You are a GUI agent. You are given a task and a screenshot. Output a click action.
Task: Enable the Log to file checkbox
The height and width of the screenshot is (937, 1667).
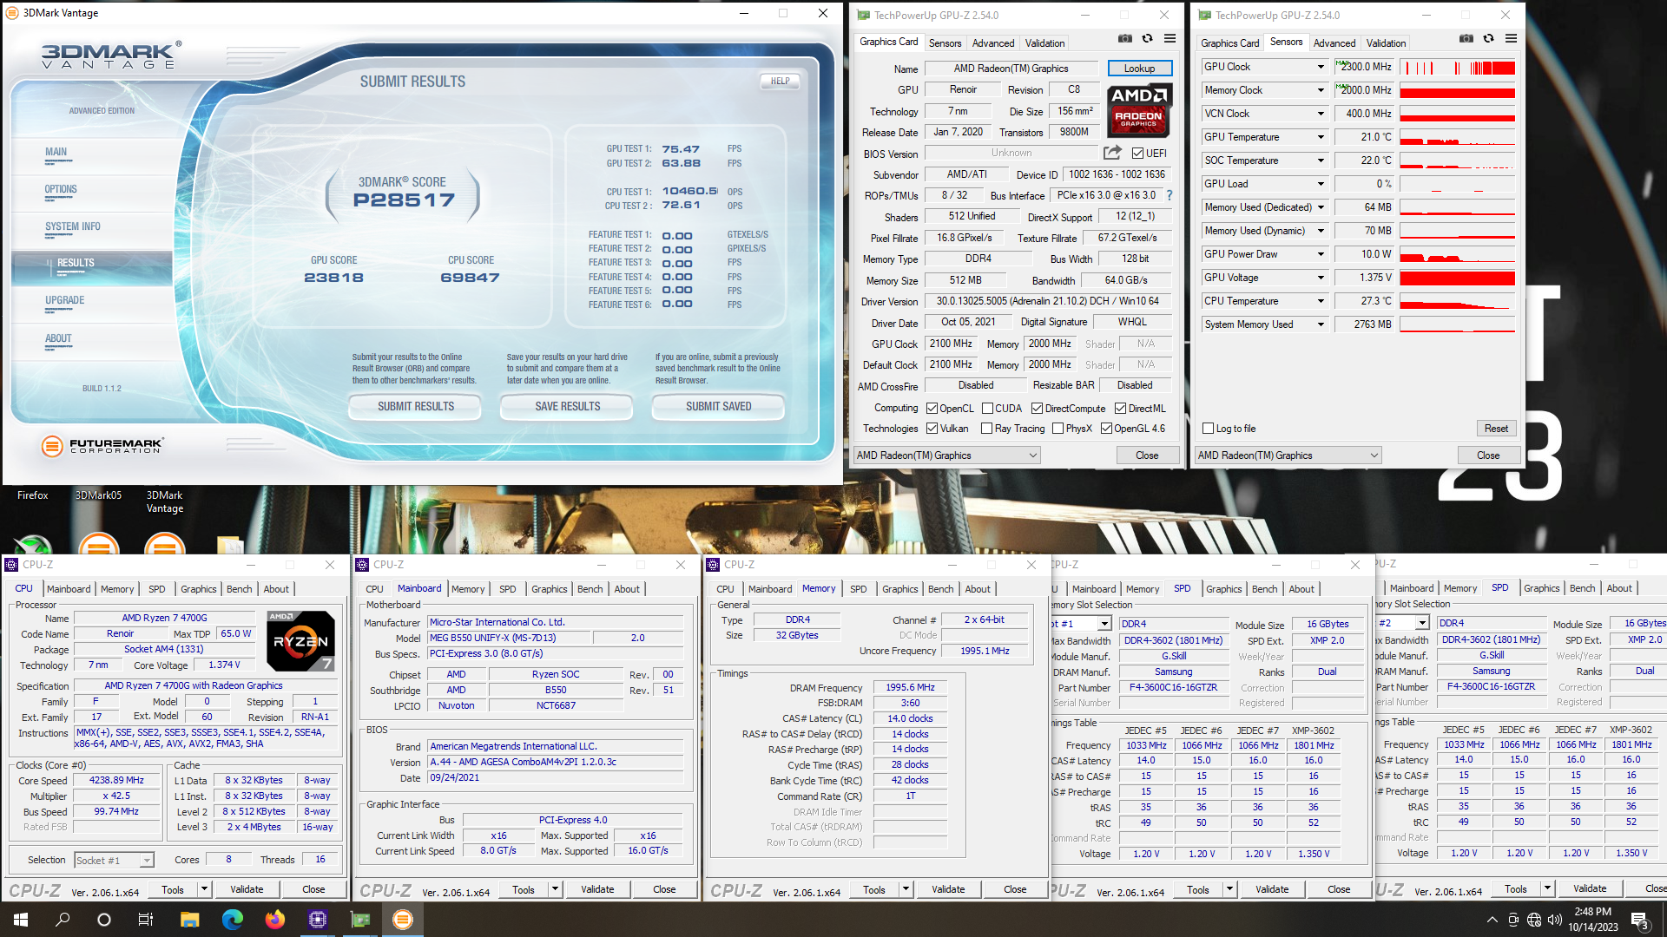click(x=1208, y=429)
